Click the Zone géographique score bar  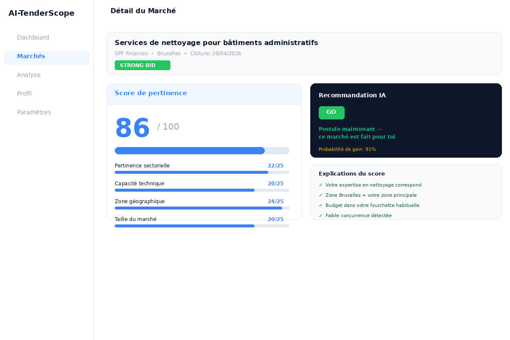click(x=202, y=208)
